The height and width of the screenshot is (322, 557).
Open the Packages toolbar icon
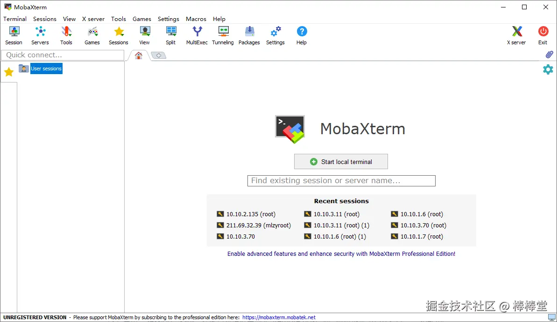point(249,35)
